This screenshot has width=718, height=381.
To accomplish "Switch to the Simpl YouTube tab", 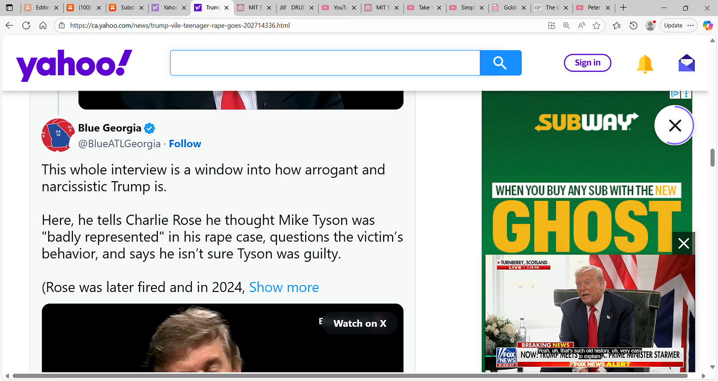I will click(466, 8).
